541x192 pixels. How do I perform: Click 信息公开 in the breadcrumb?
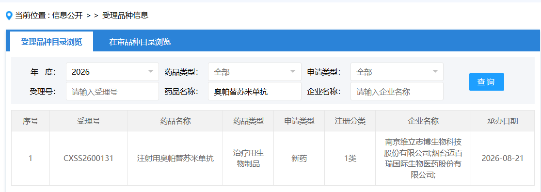coord(67,16)
